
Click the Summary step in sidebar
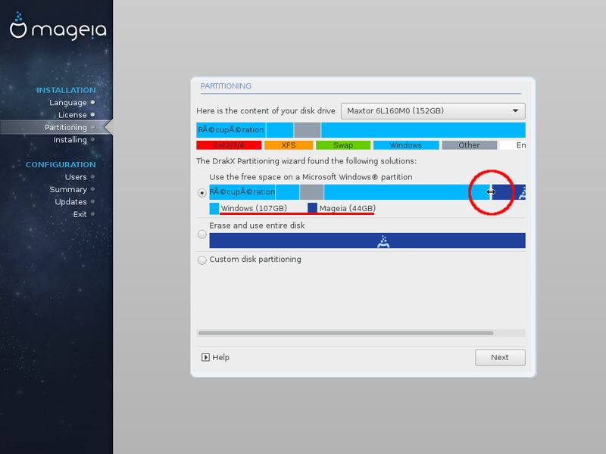point(68,190)
